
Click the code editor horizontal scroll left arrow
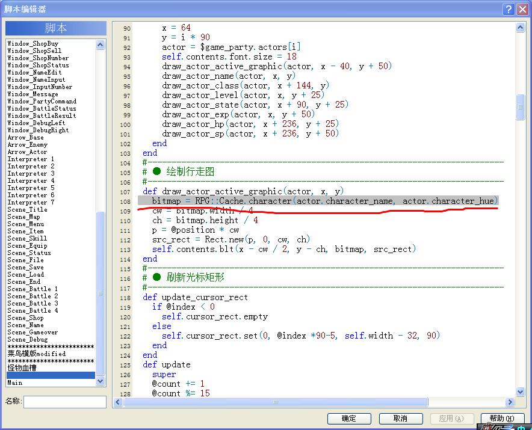pos(118,402)
